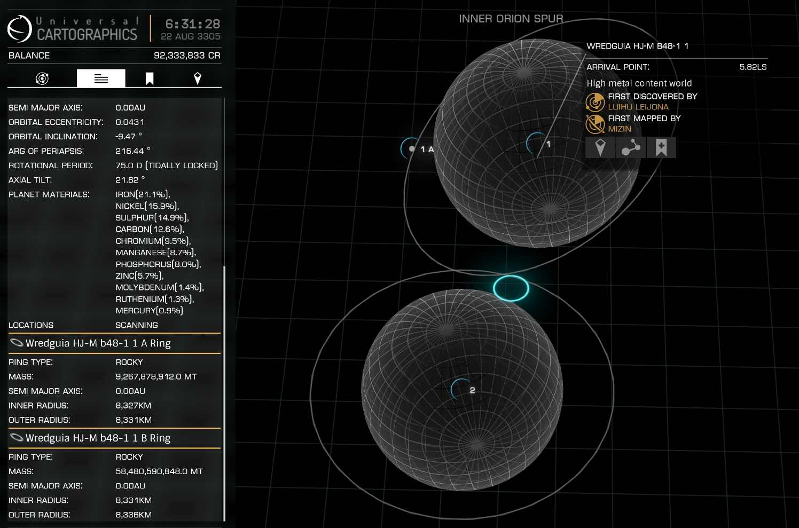
Task: Click the MANGANESE(8.7%) material entry
Action: click(x=156, y=253)
